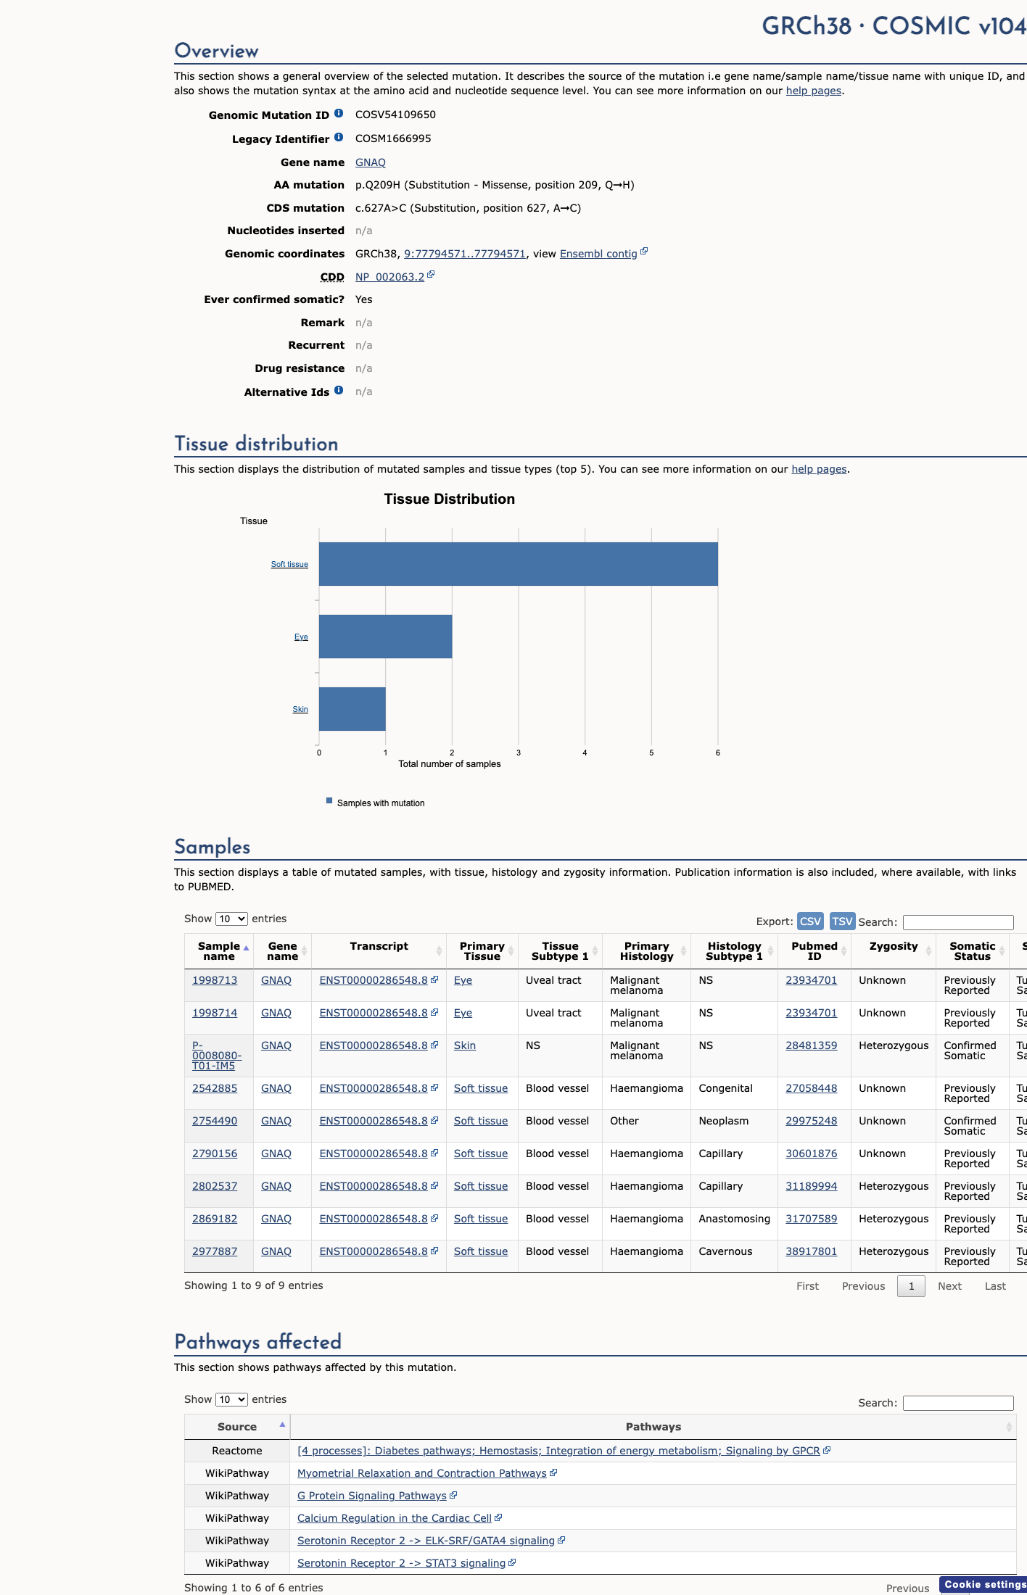Sort pathways table by Pathways column

pos(653,1427)
